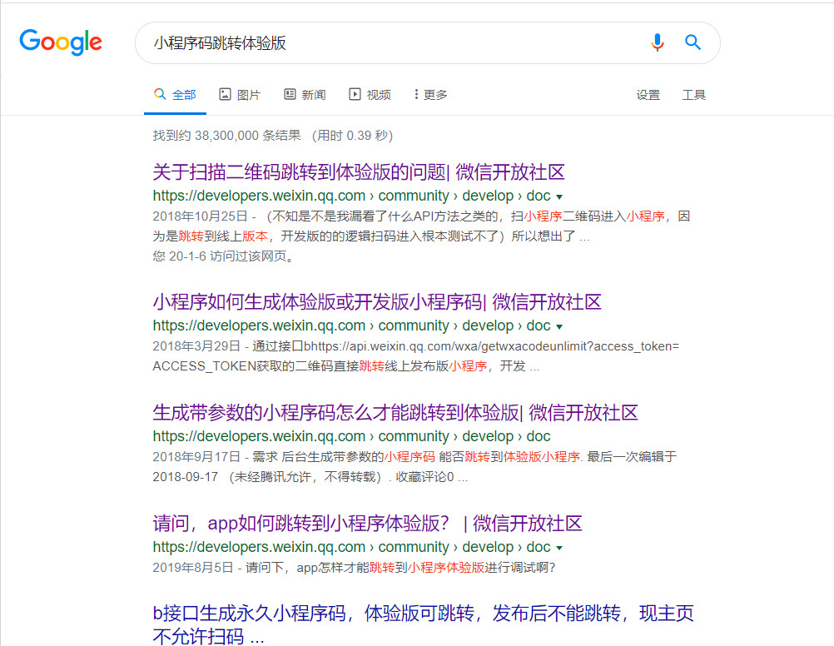834x646 pixels.
Task: Open 工具 search tools
Action: tap(693, 95)
